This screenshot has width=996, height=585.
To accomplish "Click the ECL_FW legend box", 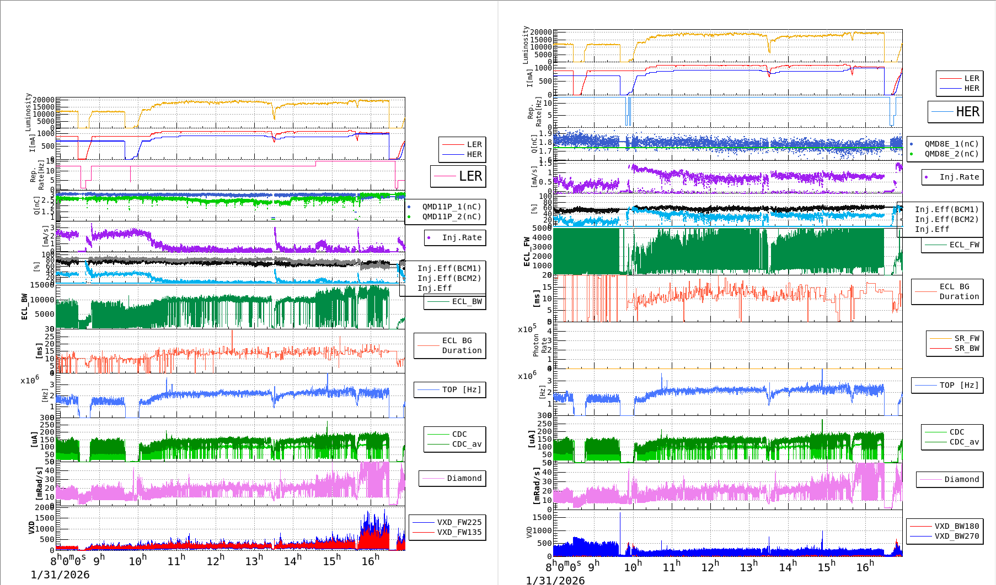I will pyautogui.click(x=952, y=245).
